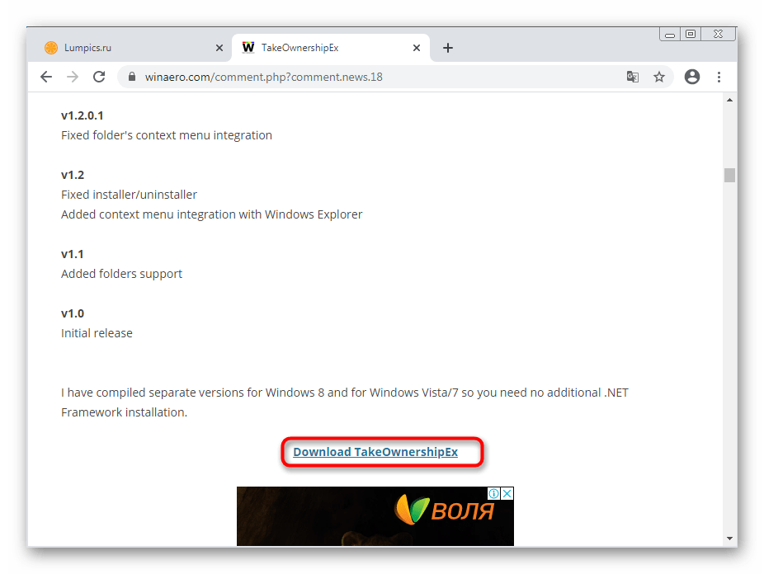Click the winaero.com address bar URL
This screenshot has width=764, height=574.
click(x=263, y=77)
